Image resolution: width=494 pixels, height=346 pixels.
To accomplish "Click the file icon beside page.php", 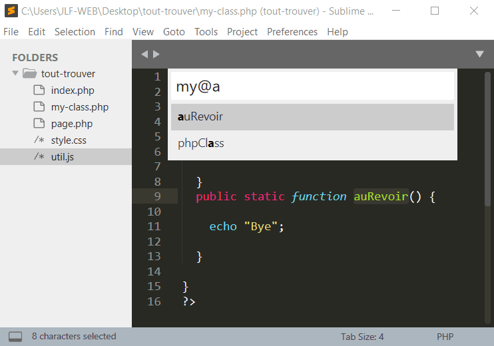I will coord(39,123).
